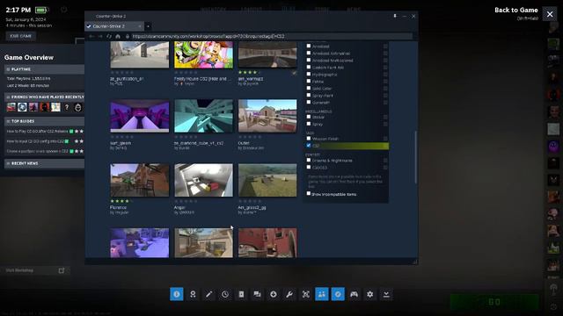Open the Florence map thumbnail
Screen dimensions: 563x316
tap(140, 180)
